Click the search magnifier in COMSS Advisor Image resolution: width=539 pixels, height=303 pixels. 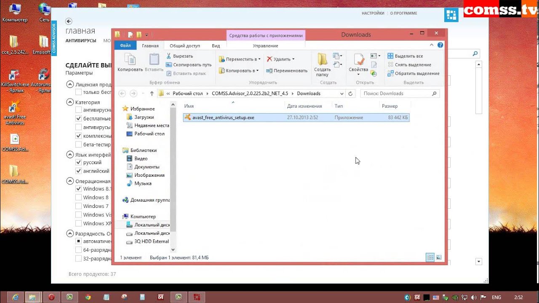pyautogui.click(x=475, y=54)
